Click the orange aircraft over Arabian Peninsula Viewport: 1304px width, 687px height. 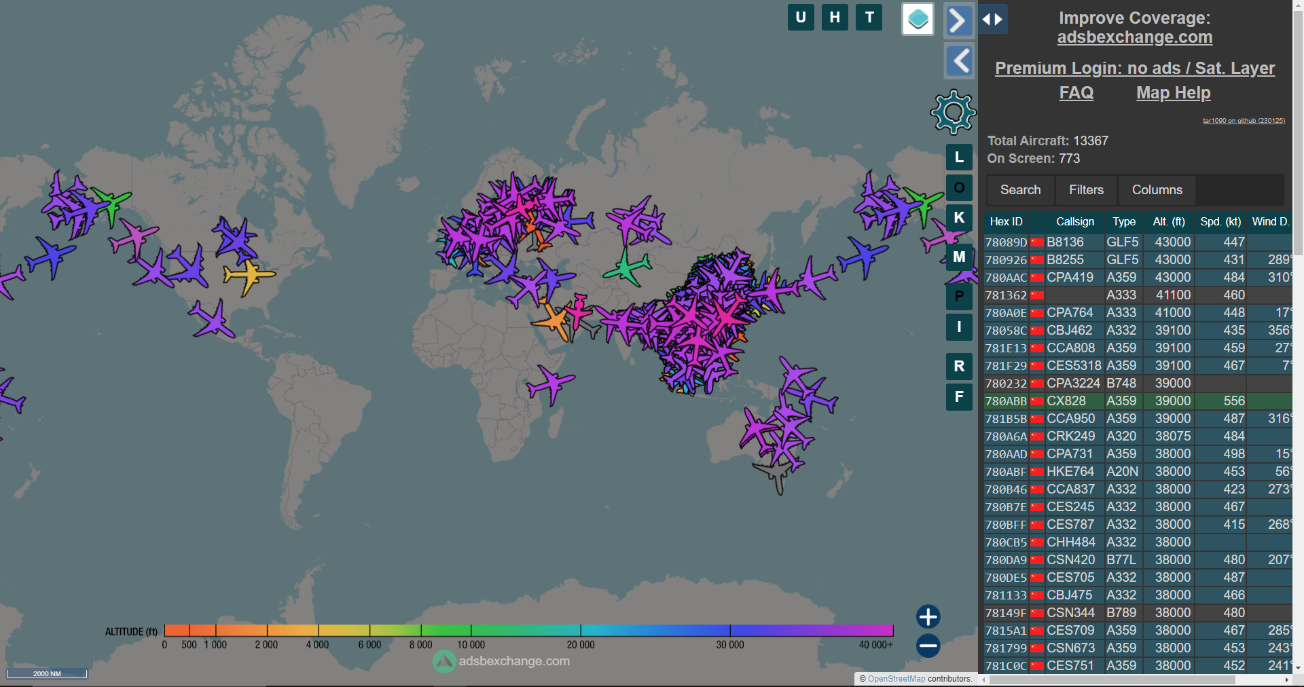555,320
